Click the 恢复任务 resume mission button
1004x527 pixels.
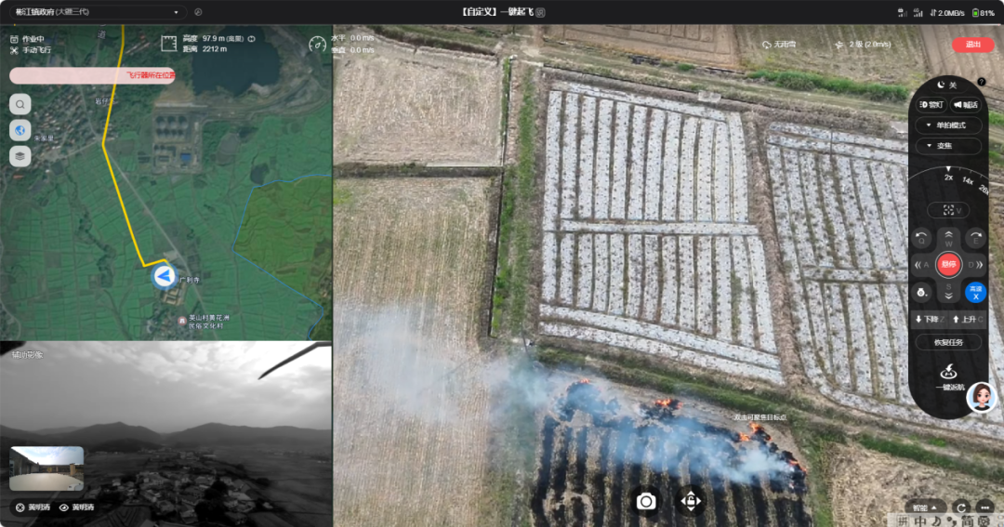[x=948, y=342]
